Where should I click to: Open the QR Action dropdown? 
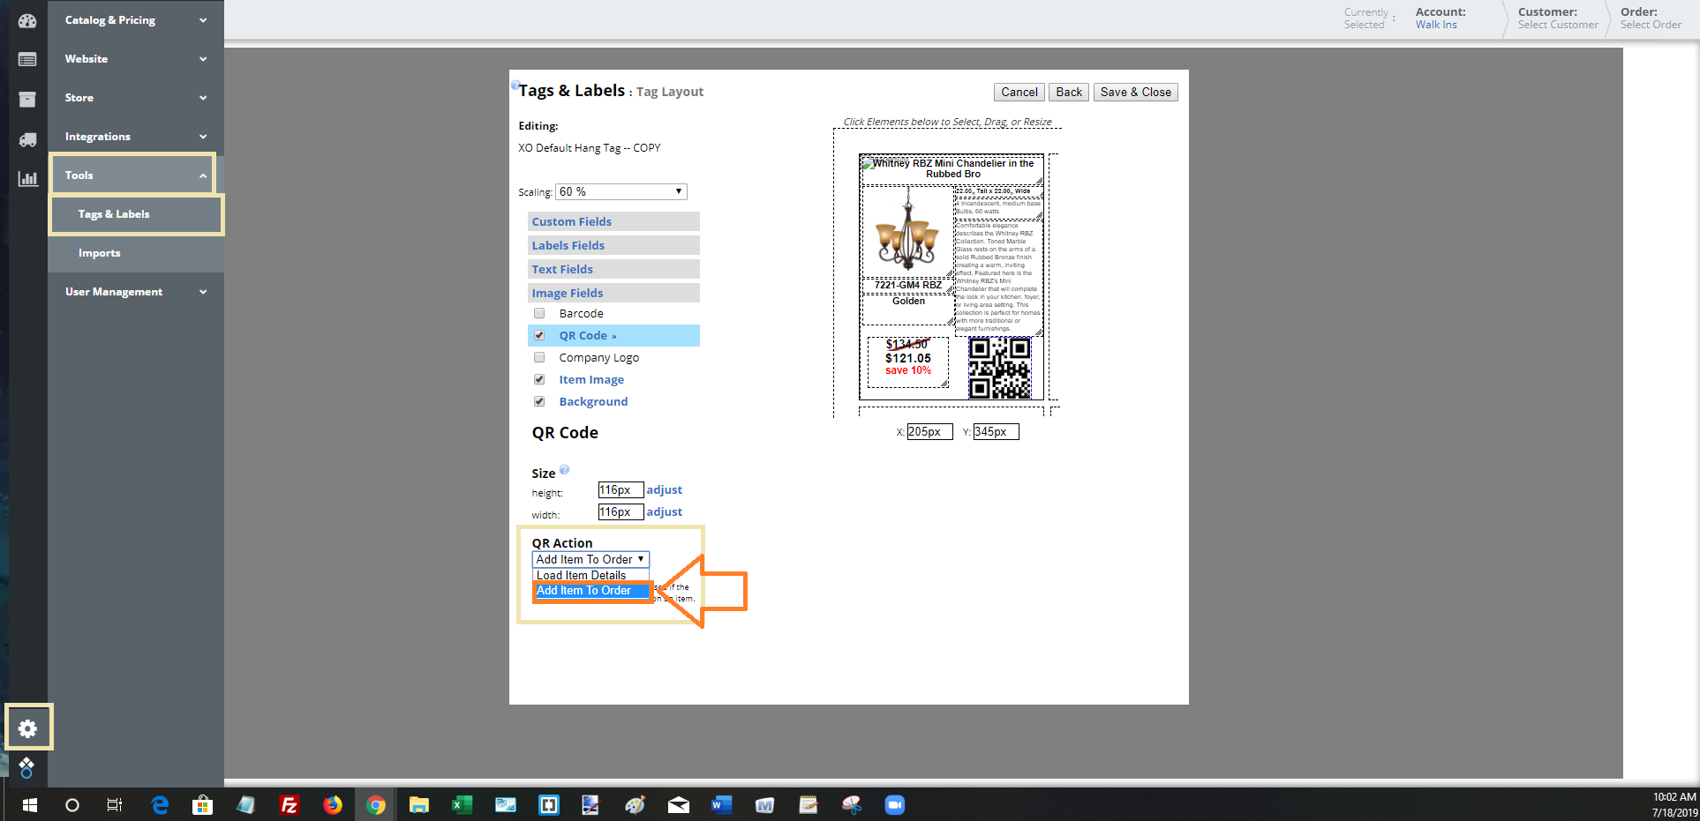(x=590, y=559)
